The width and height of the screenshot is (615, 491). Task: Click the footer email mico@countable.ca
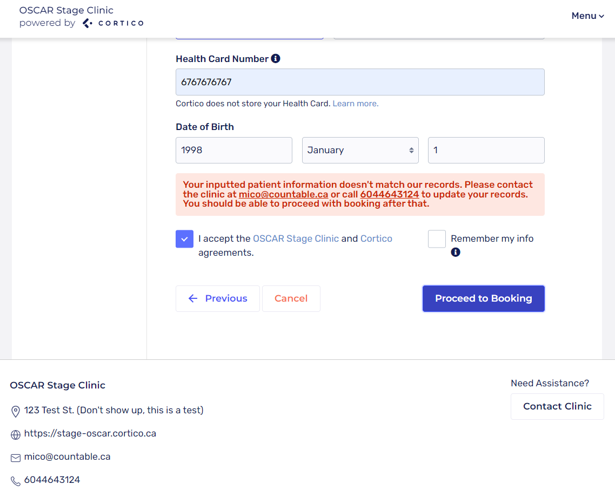point(67,456)
